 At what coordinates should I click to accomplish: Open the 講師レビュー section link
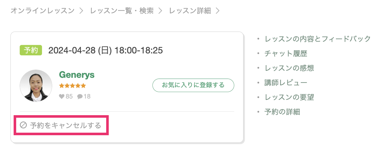286,83
